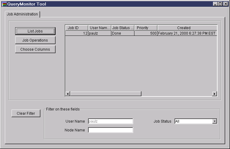Open Job Operations
The width and height of the screenshot is (230, 149).
(x=35, y=40)
